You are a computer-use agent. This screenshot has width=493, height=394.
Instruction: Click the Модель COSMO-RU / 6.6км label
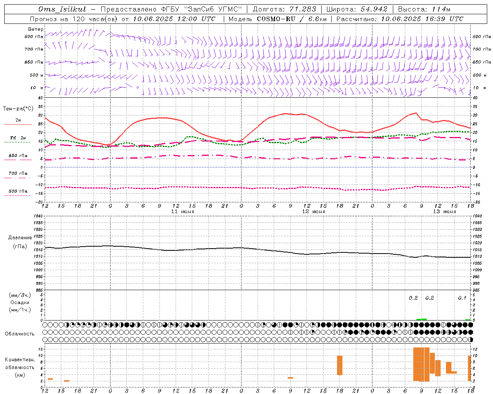[278, 19]
